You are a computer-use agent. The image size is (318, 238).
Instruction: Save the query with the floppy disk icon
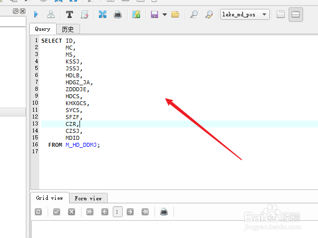(x=155, y=14)
